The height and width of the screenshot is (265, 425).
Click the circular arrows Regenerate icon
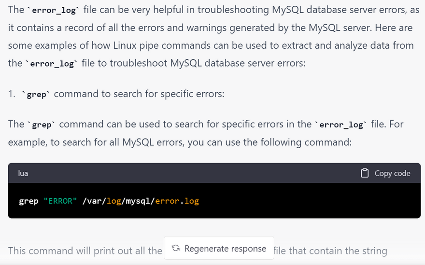click(176, 249)
